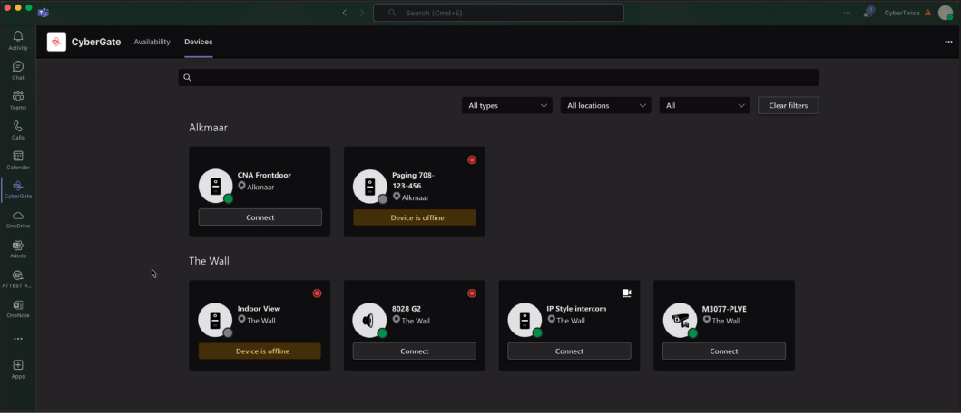This screenshot has height=414, width=961.
Task: Connect to CNA Frontdoor
Action: tap(260, 217)
